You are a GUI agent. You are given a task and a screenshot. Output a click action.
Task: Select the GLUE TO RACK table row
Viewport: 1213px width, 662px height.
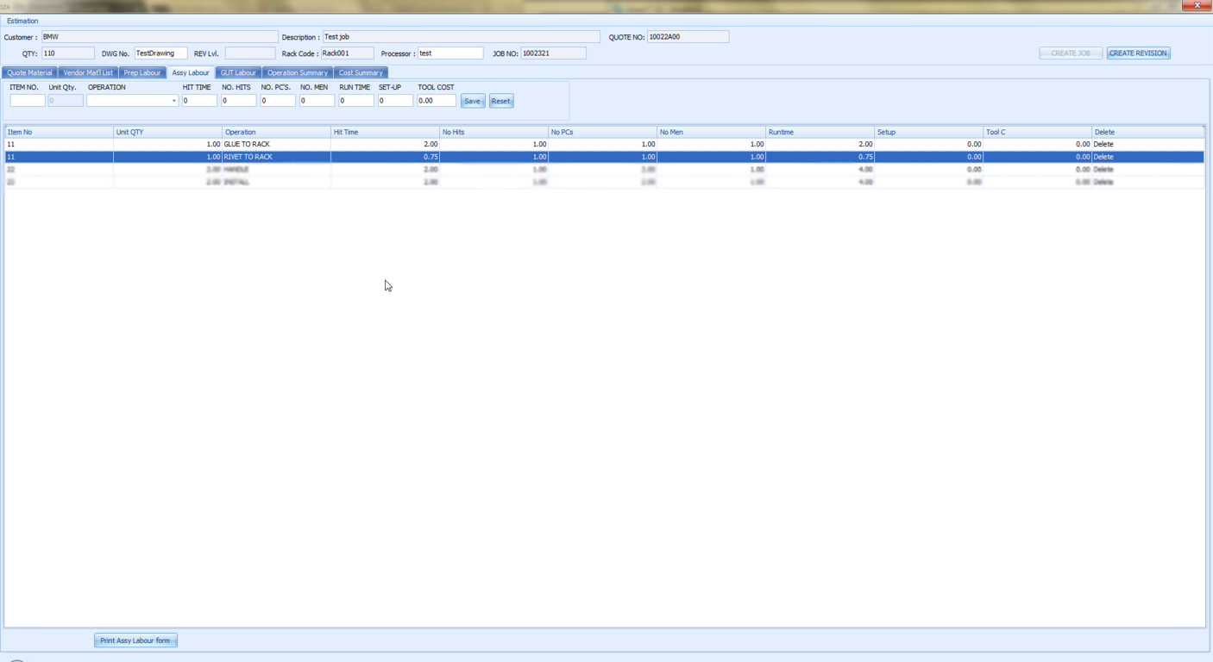point(276,144)
